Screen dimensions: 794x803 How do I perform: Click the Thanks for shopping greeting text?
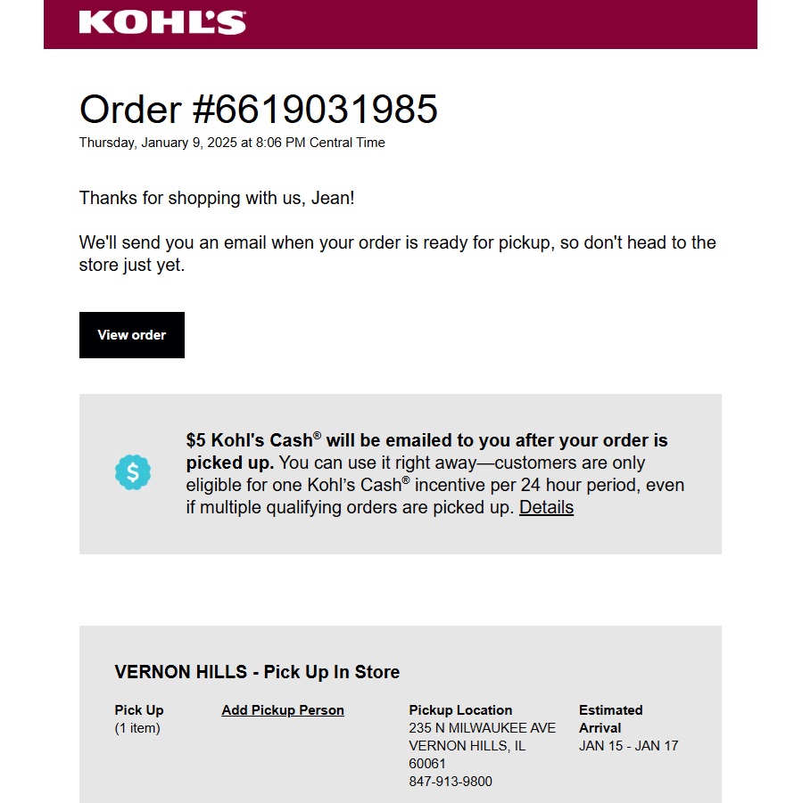coord(216,198)
